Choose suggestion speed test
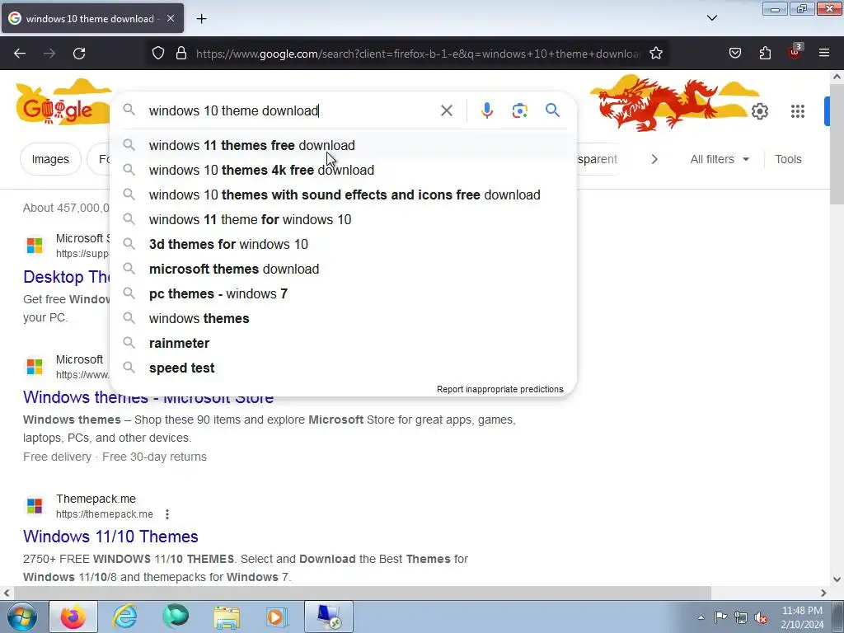This screenshot has height=633, width=844. pyautogui.click(x=344, y=368)
